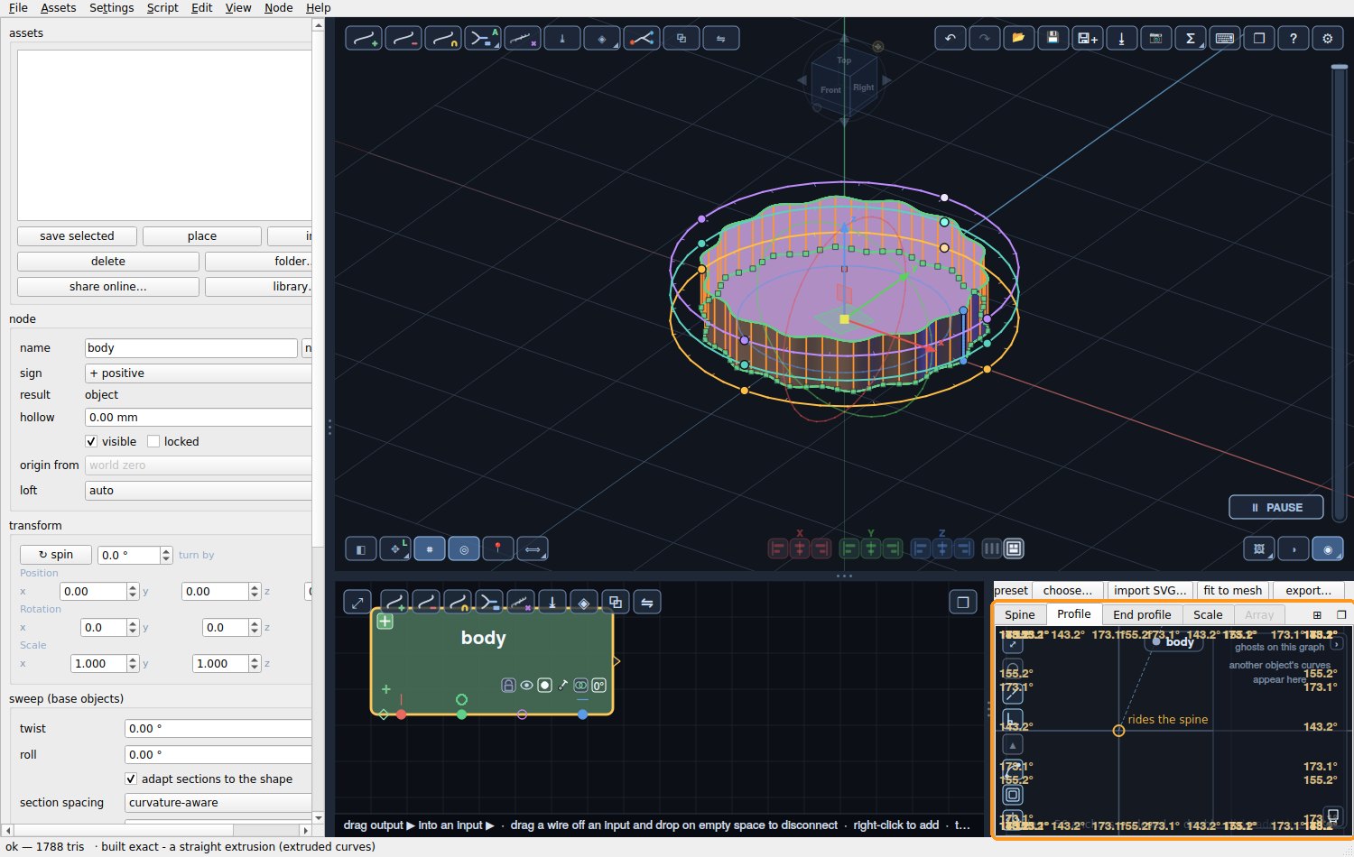Screen dimensions: 1354x857
Task: Click the import SVG... button
Action: 1150,590
